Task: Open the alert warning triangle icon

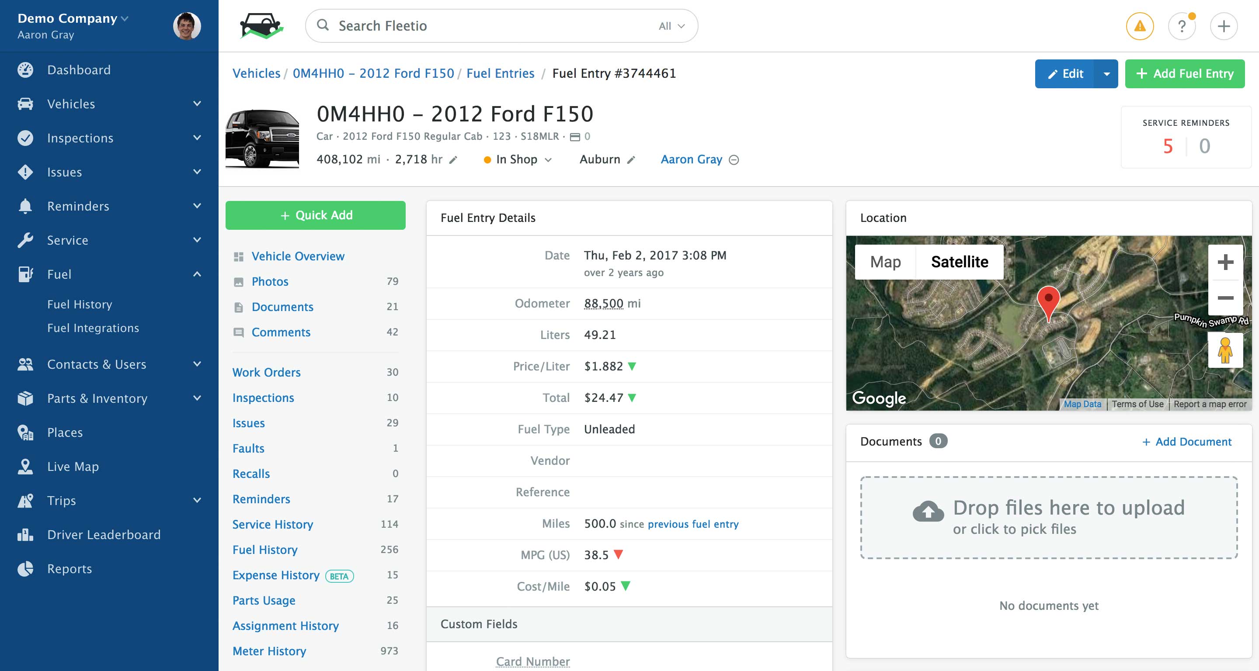Action: tap(1140, 26)
